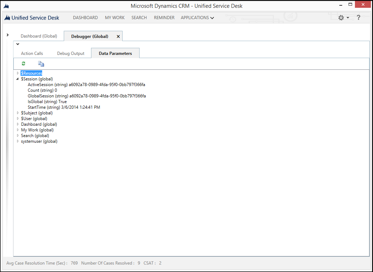Click the Unified Service Desk logo
Image resolution: width=373 pixels, height=272 pixels.
pyautogui.click(x=6, y=17)
